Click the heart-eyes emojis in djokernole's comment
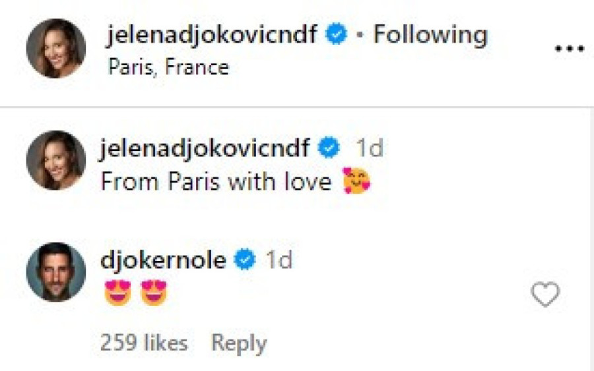 coord(136,293)
